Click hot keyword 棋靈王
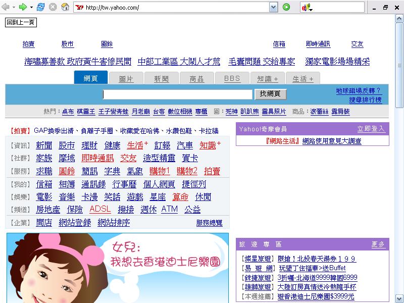The width and height of the screenshot is (404, 303). tap(86, 112)
